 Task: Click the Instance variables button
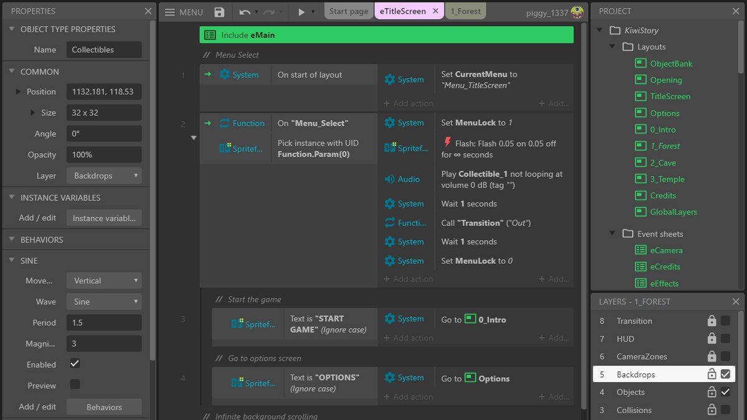coord(104,218)
